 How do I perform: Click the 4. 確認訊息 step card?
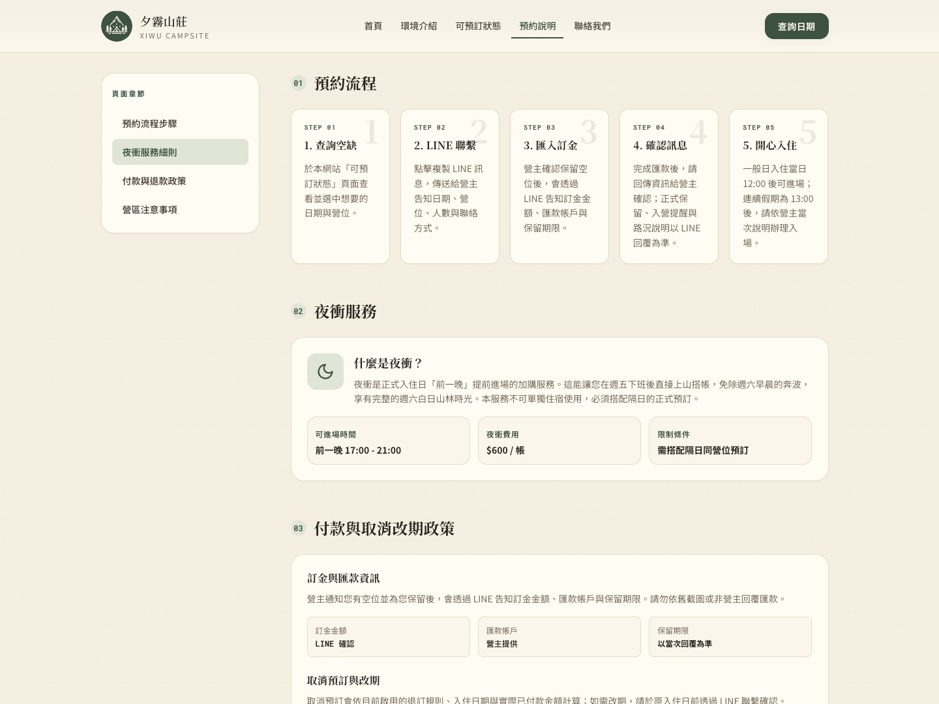pos(669,186)
